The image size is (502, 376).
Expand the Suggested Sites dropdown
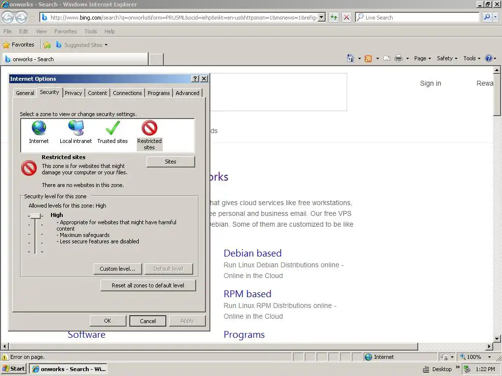pos(106,45)
